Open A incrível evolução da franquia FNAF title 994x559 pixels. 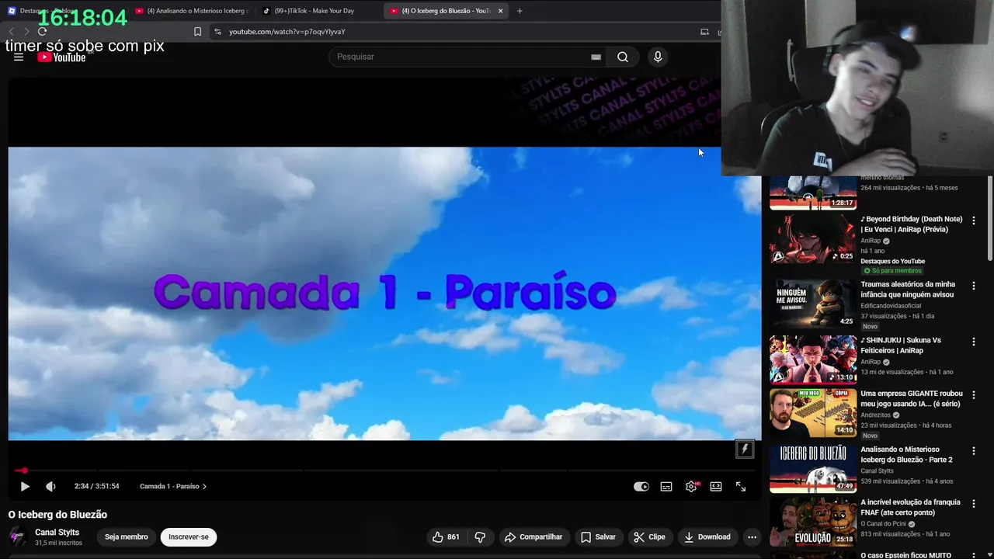coord(911,507)
